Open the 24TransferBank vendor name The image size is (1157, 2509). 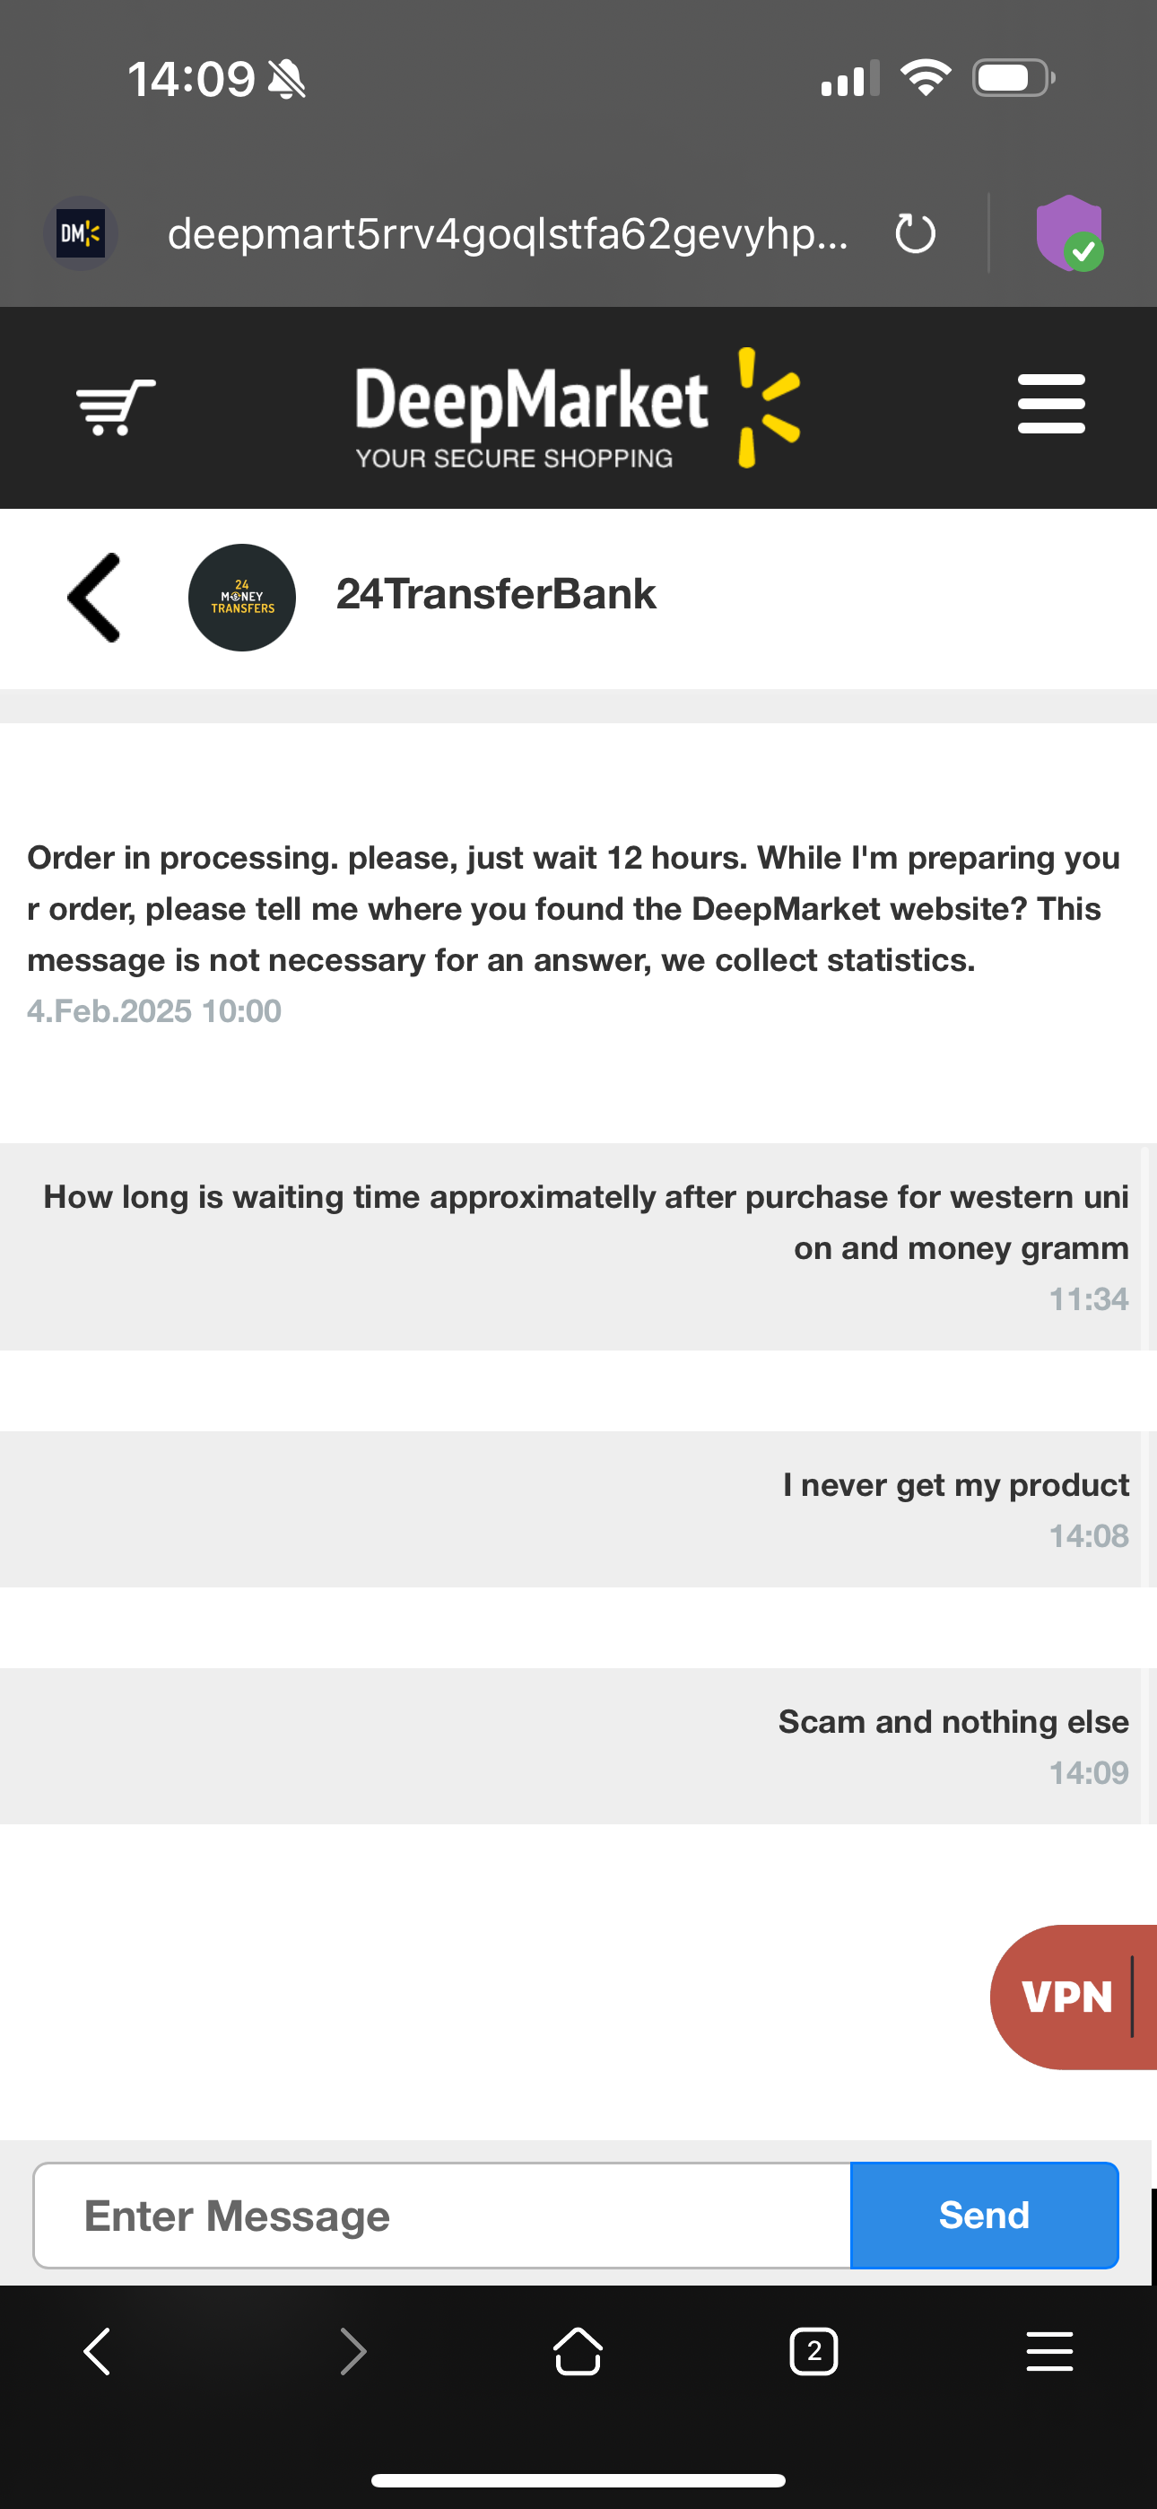click(496, 594)
